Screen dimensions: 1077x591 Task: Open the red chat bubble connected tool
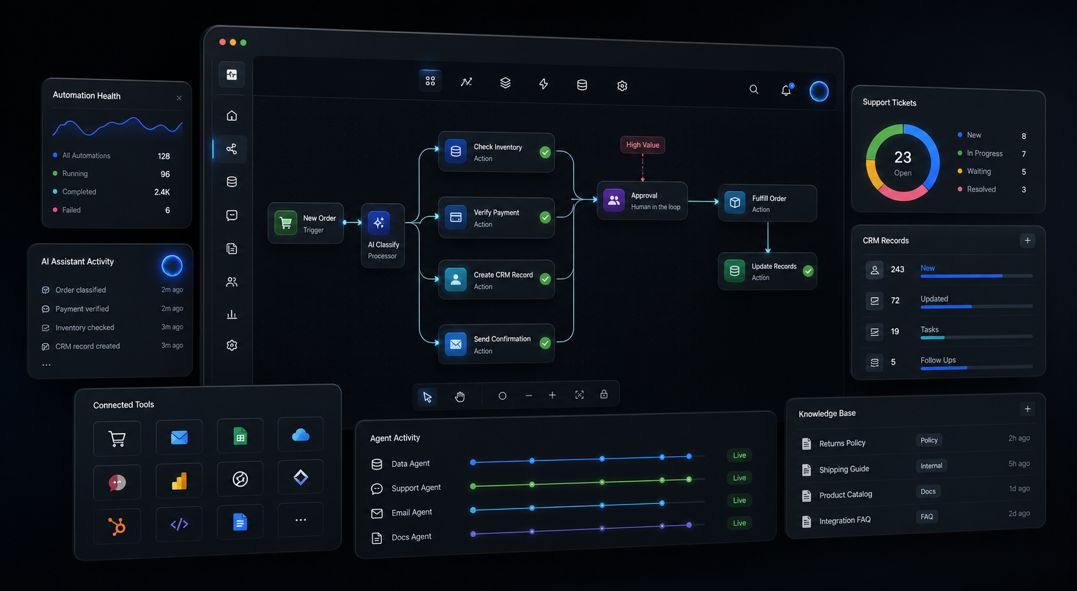click(x=117, y=483)
